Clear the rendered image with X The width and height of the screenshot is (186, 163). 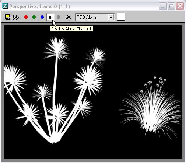point(69,17)
